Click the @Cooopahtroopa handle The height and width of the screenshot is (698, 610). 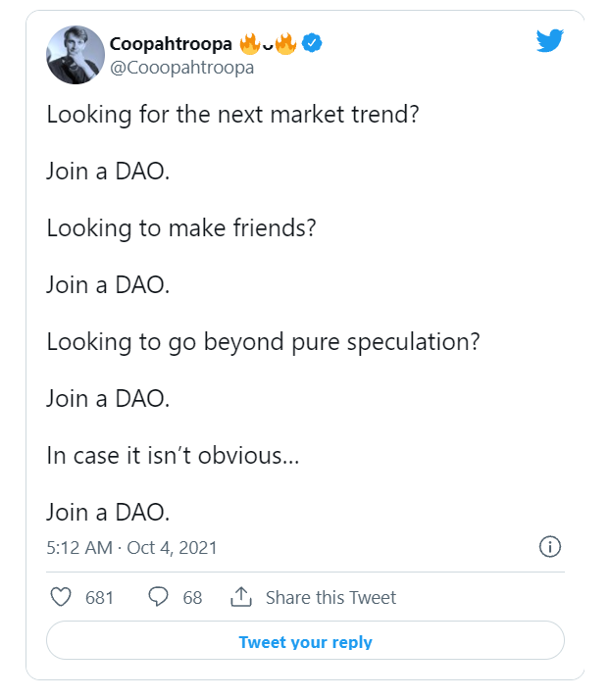[x=181, y=68]
